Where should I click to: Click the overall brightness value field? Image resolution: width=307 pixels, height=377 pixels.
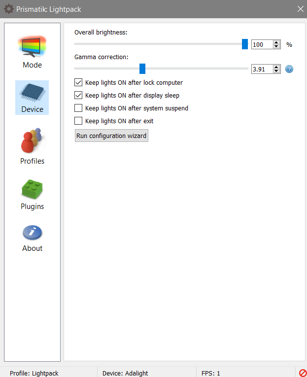pyautogui.click(x=261, y=44)
